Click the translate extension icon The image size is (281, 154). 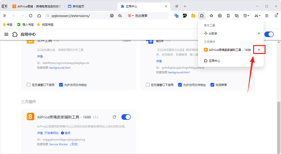click(x=176, y=16)
